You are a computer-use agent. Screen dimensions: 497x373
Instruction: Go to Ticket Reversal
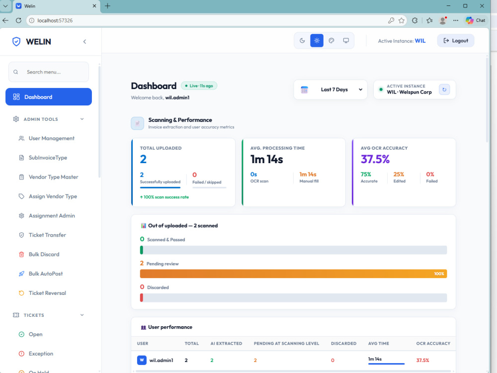(47, 293)
